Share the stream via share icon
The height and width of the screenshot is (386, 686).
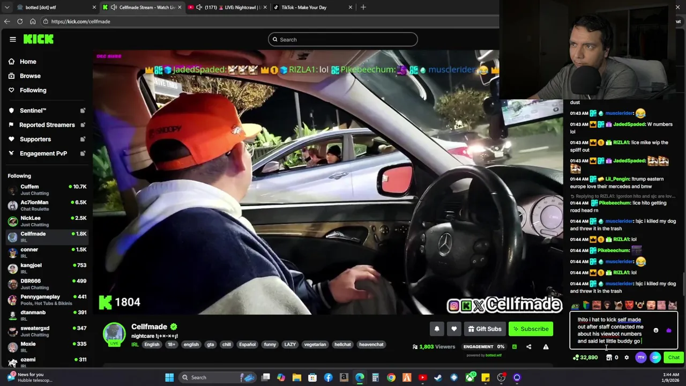tap(528, 347)
